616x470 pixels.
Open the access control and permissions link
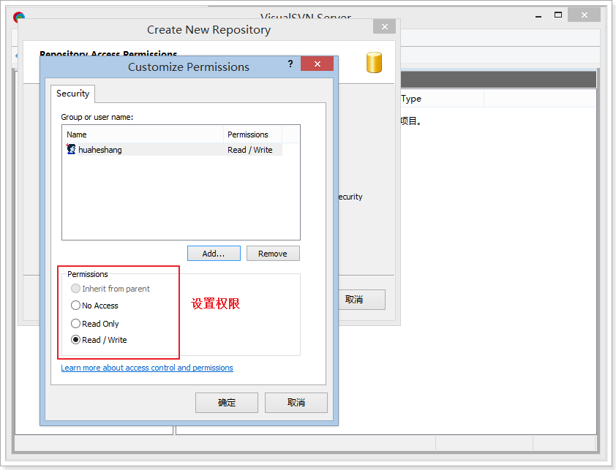click(147, 368)
